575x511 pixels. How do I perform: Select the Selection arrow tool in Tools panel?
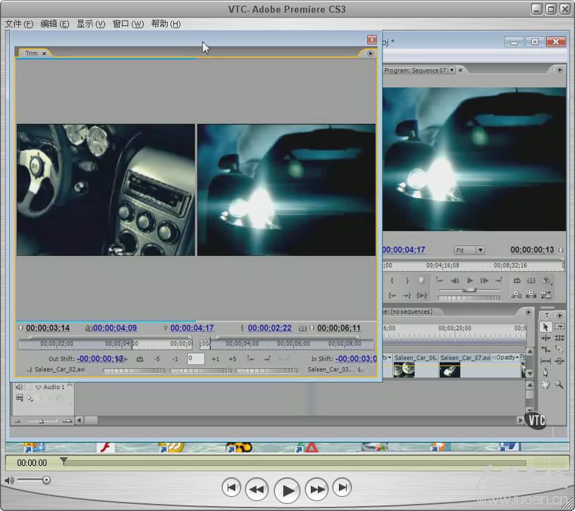pyautogui.click(x=545, y=326)
